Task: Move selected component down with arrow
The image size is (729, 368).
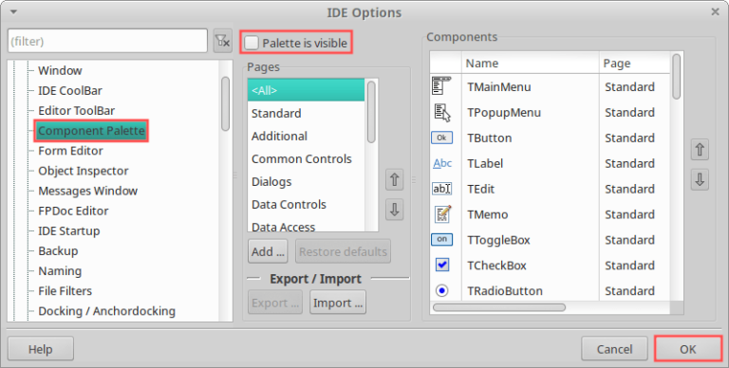Action: (700, 180)
